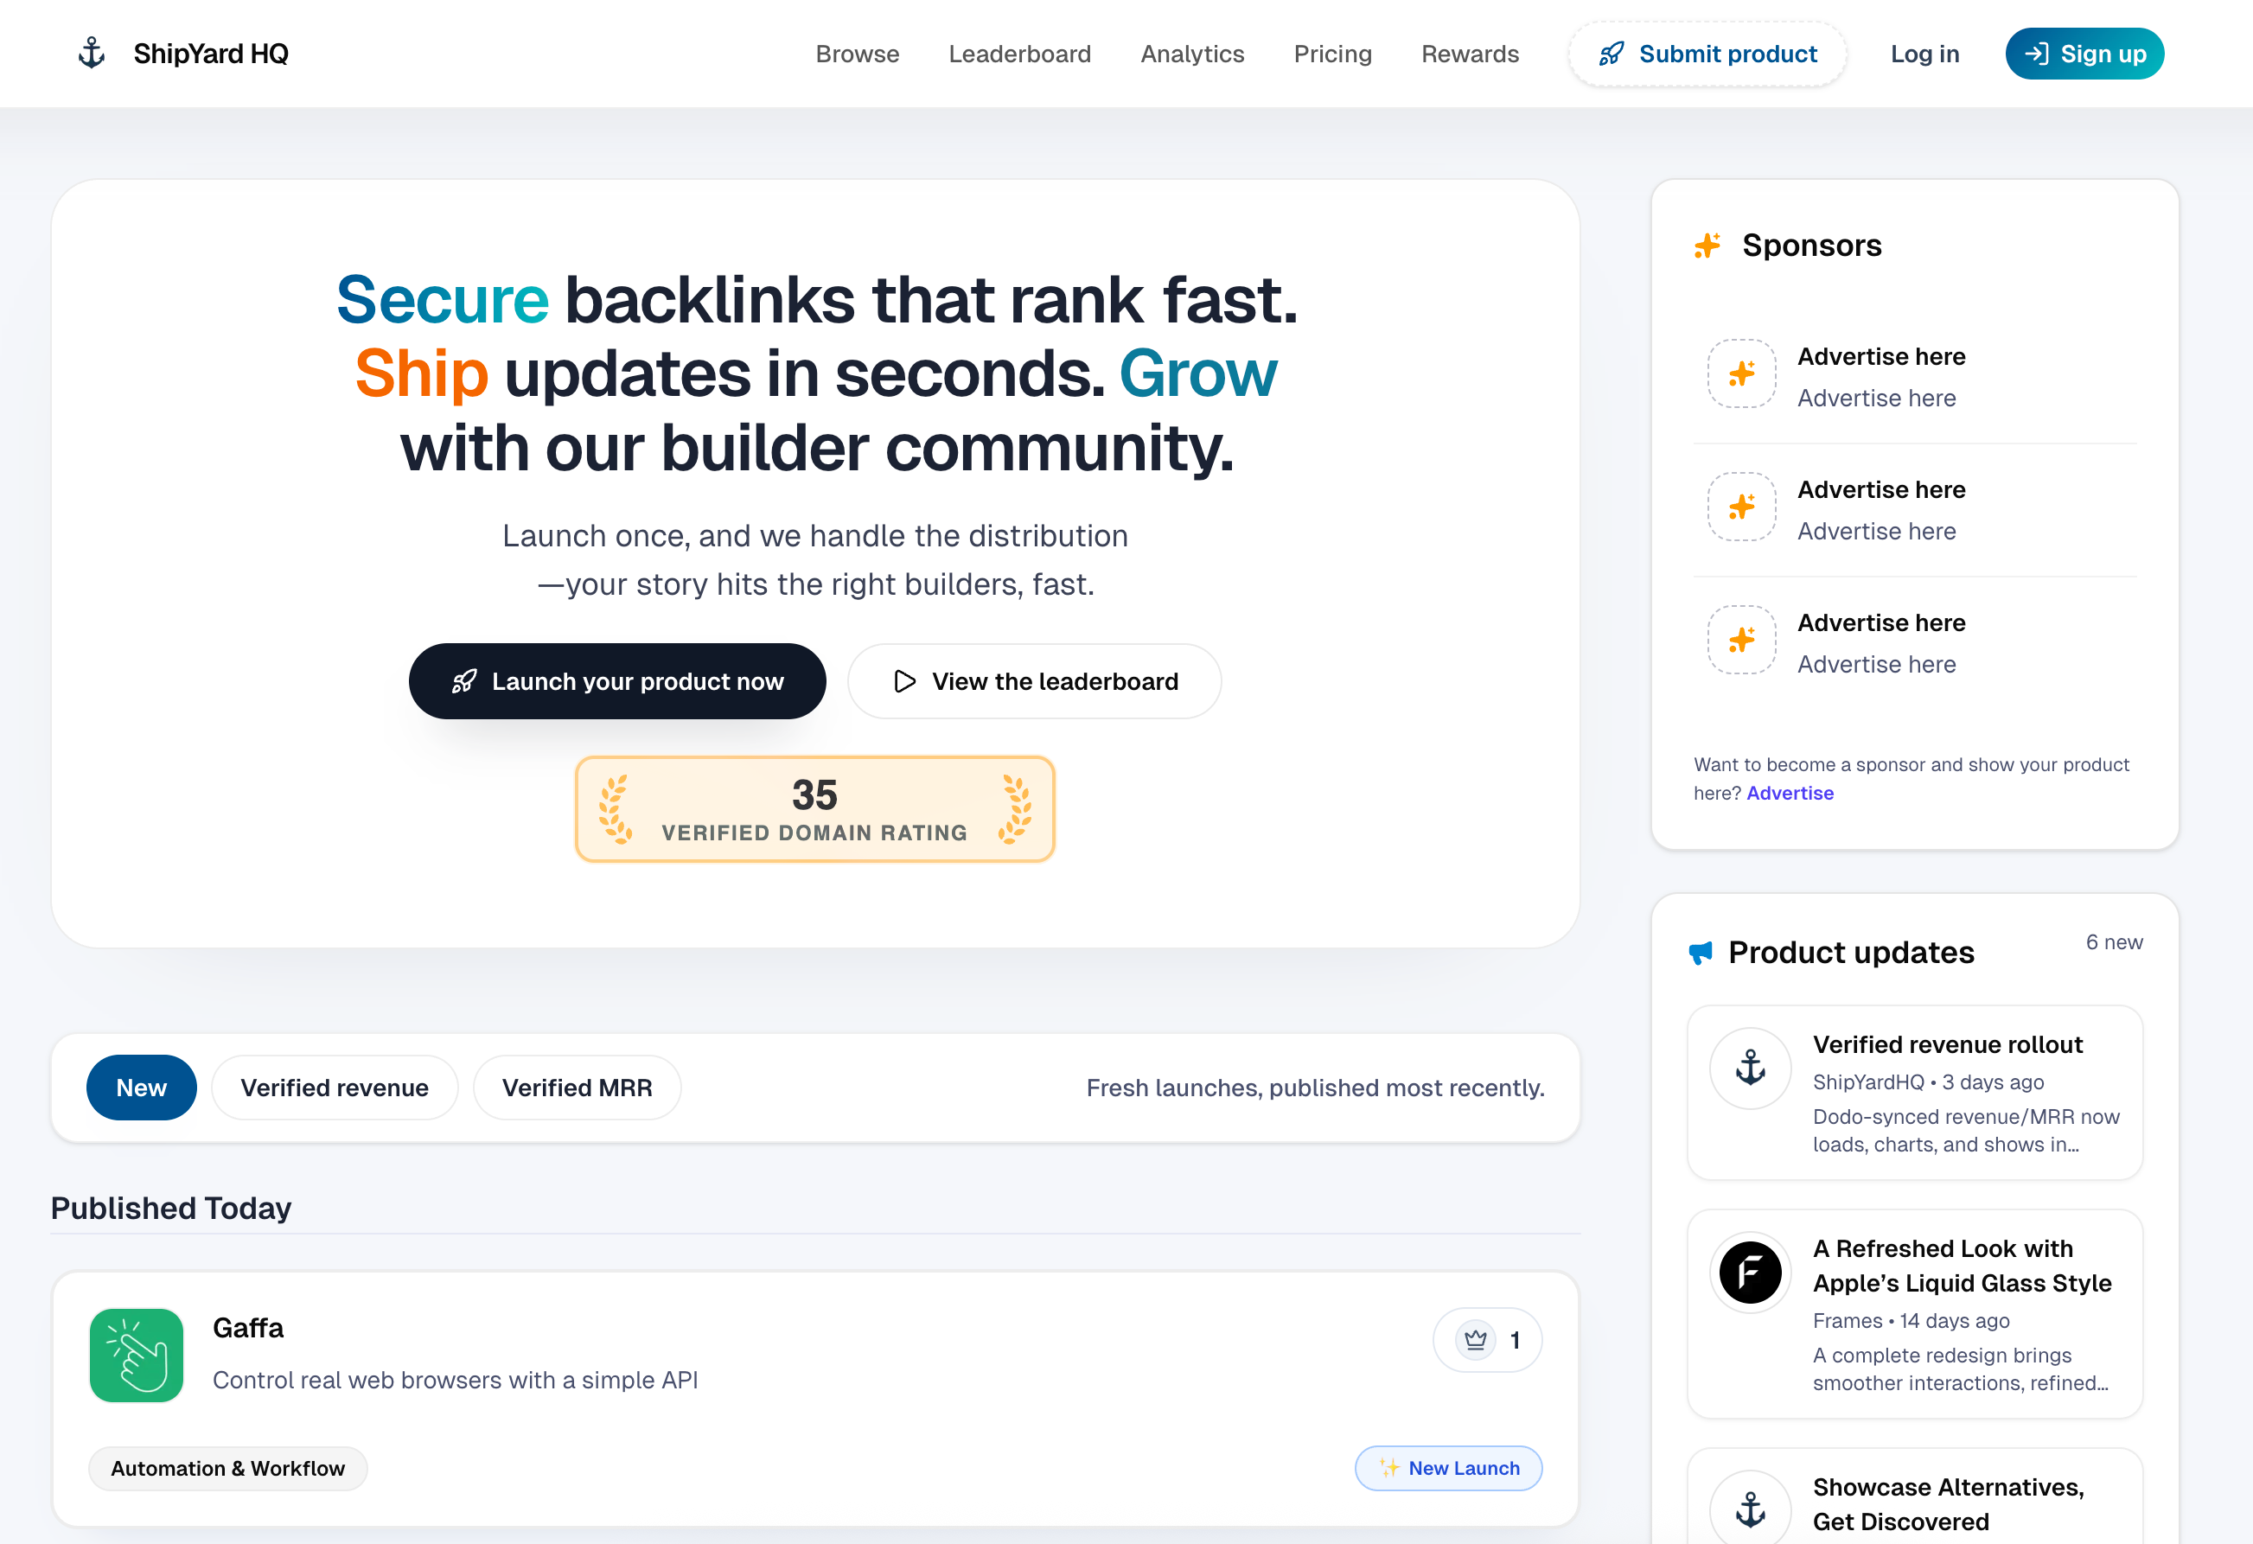Switch to Verified revenue filter
Image resolution: width=2253 pixels, height=1544 pixels.
point(335,1088)
